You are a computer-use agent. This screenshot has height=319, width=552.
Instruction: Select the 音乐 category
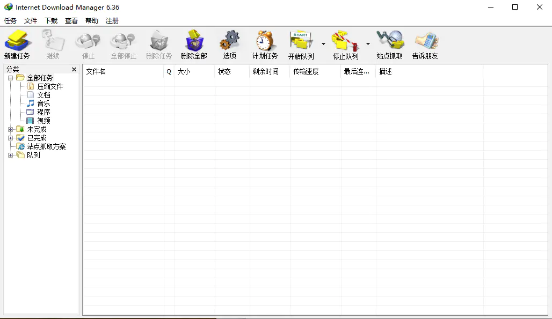point(43,103)
